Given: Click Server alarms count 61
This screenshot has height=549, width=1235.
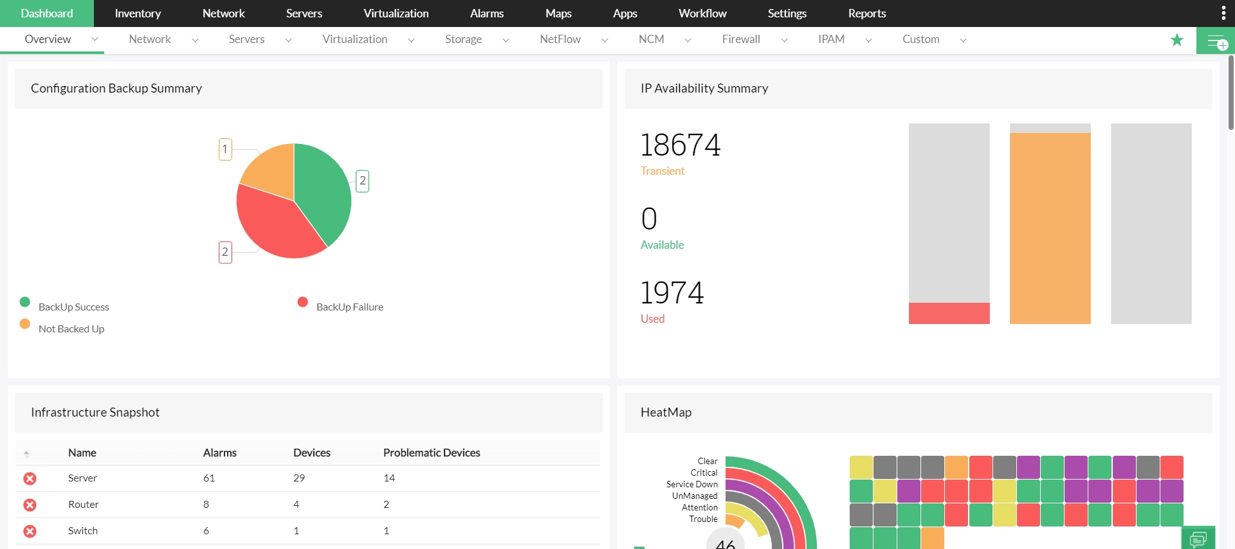Looking at the screenshot, I should (209, 478).
